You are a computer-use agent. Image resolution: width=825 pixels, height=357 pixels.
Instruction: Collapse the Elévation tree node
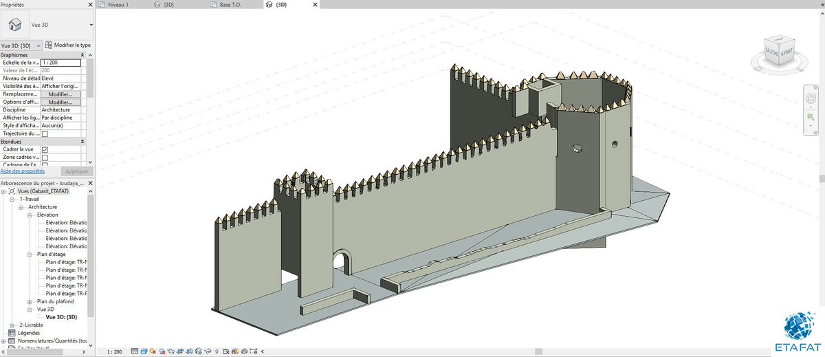tap(30, 215)
